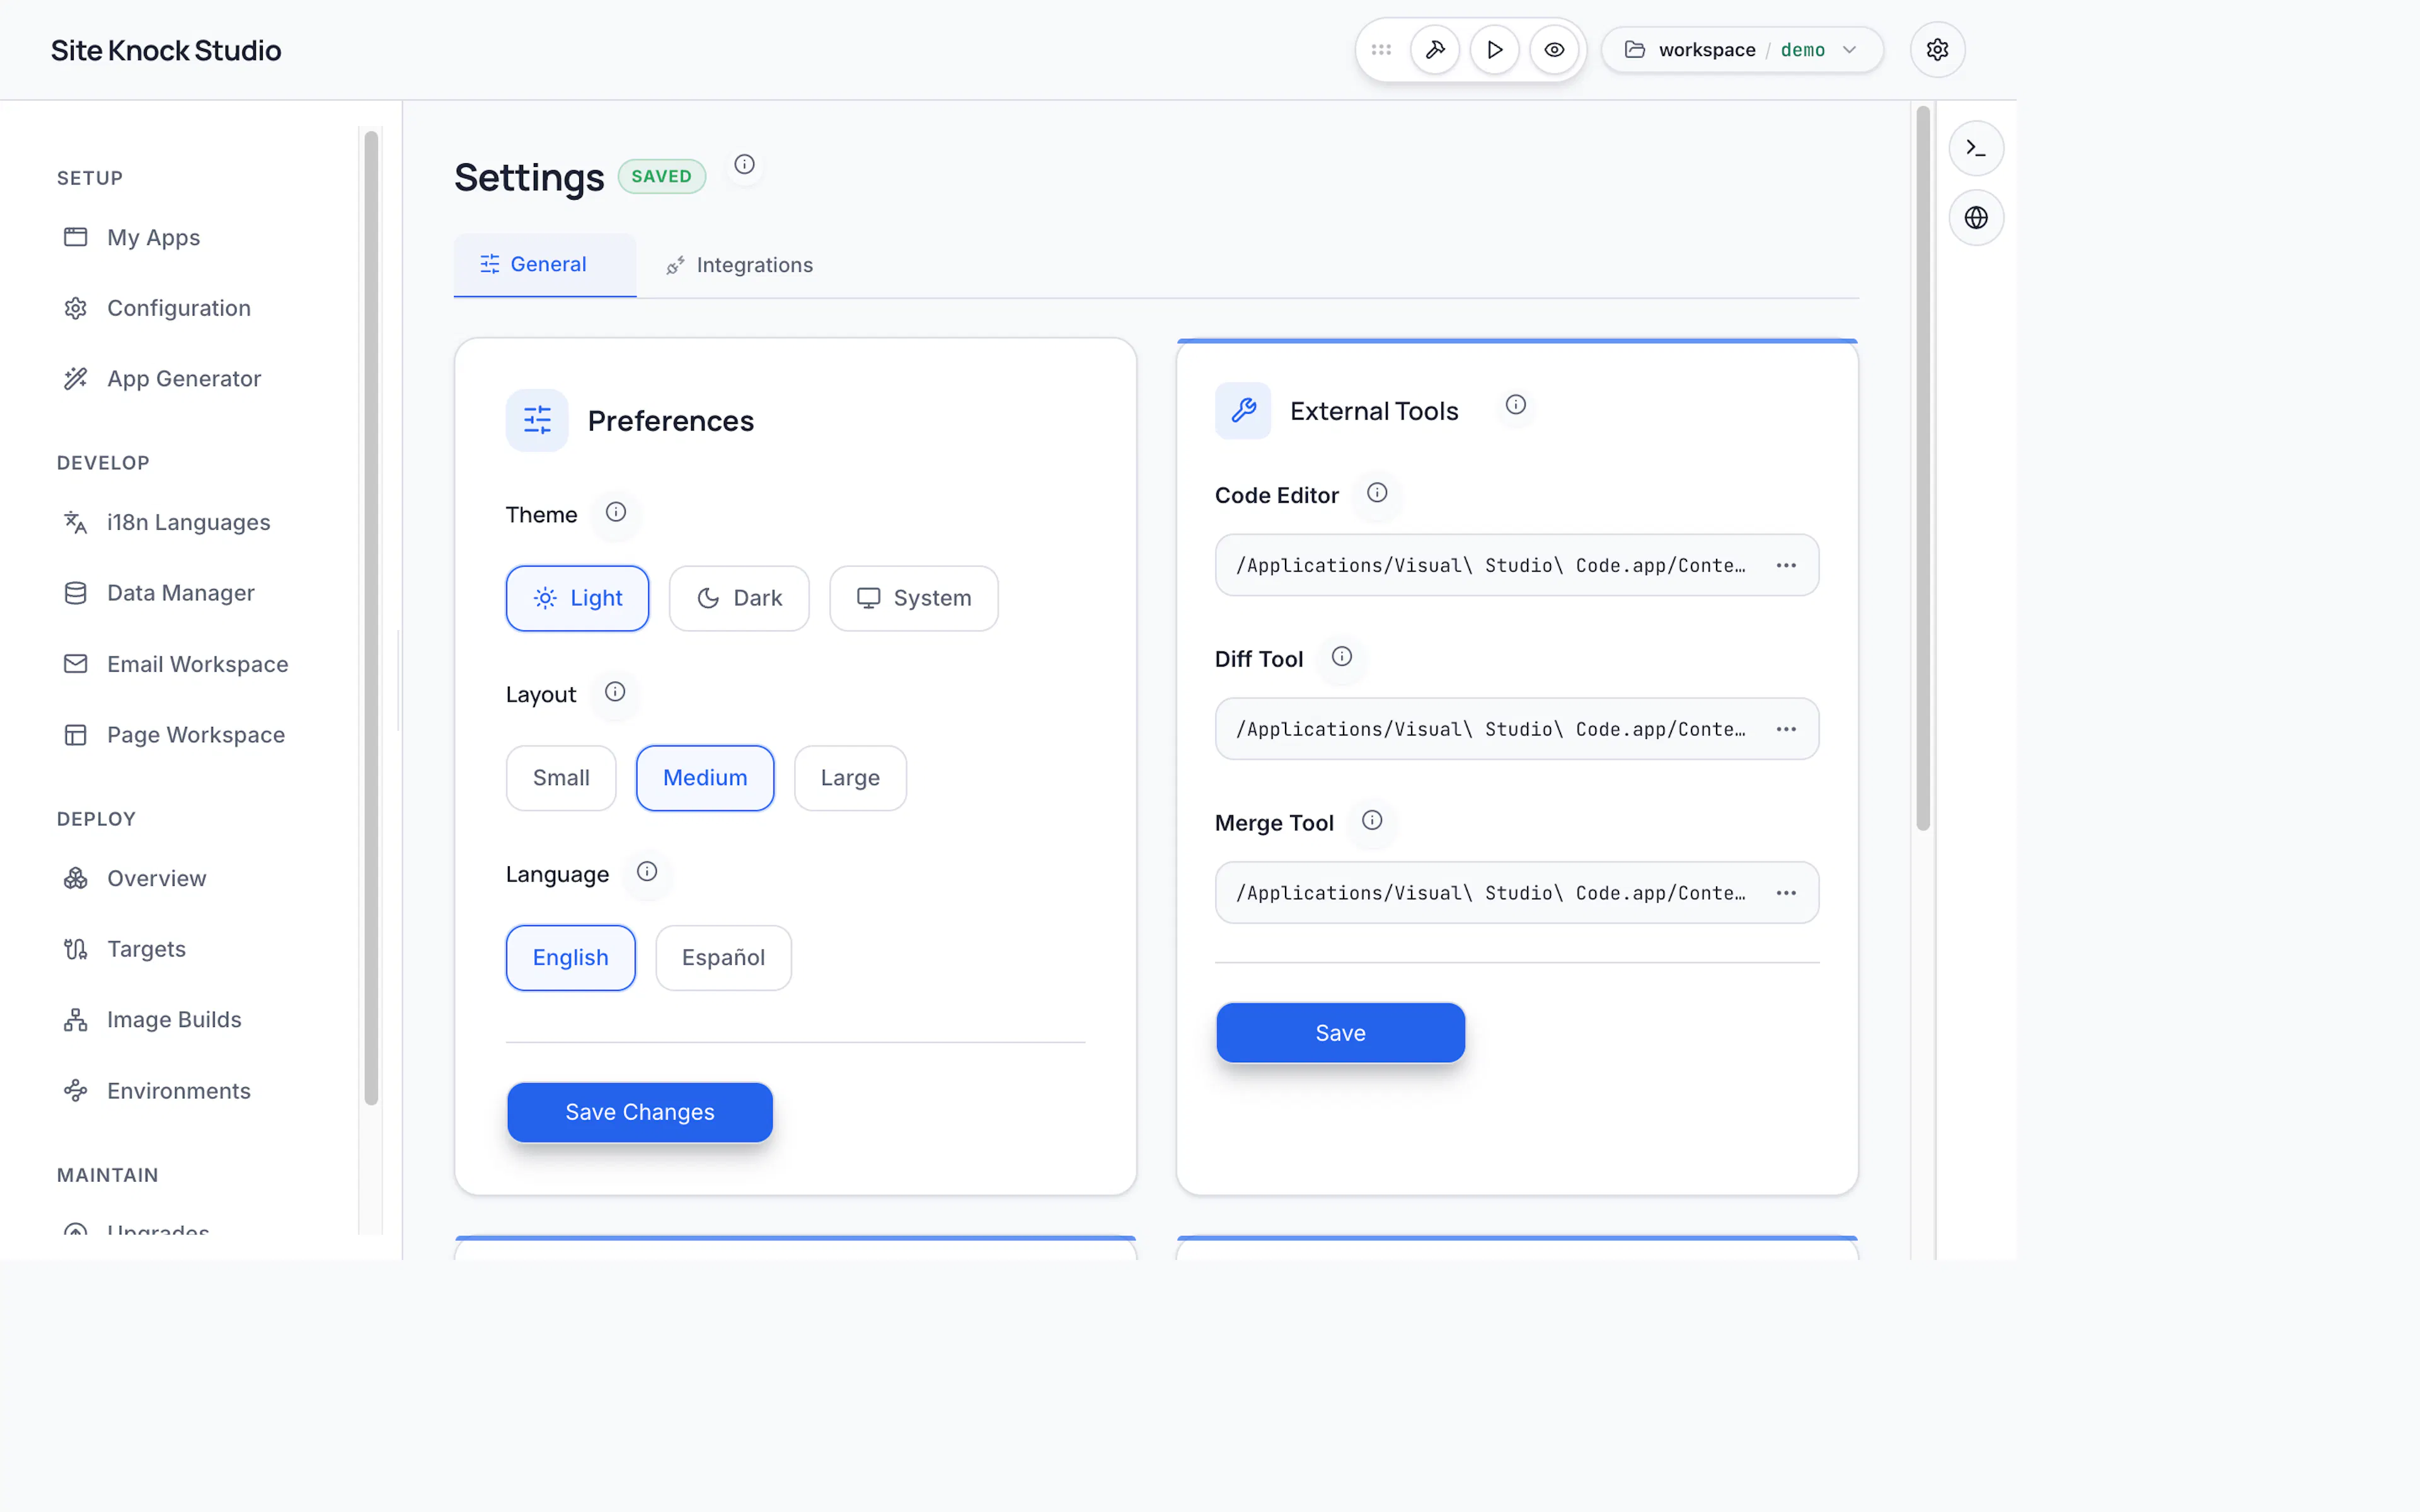Switch to the Integrations tab

[x=740, y=266]
